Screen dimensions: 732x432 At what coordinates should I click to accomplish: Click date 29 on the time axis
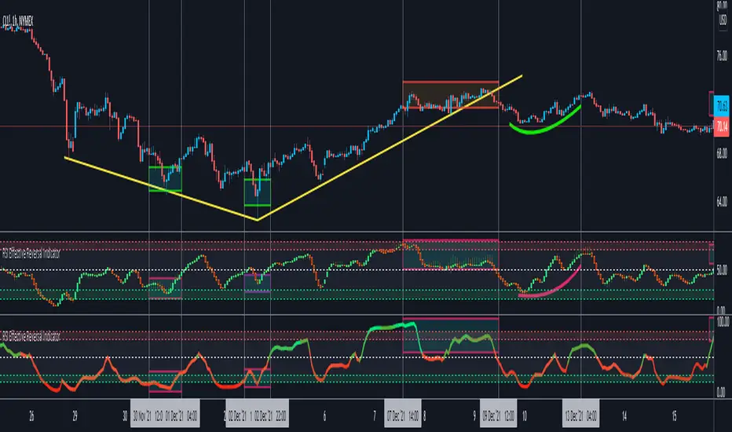click(75, 416)
